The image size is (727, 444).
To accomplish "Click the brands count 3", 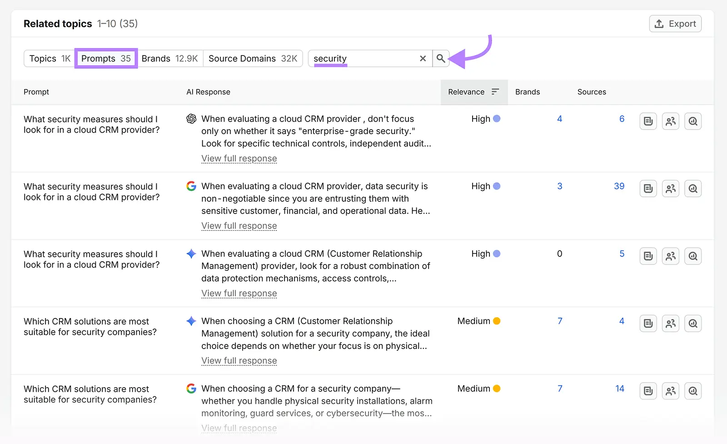I will pyautogui.click(x=560, y=186).
